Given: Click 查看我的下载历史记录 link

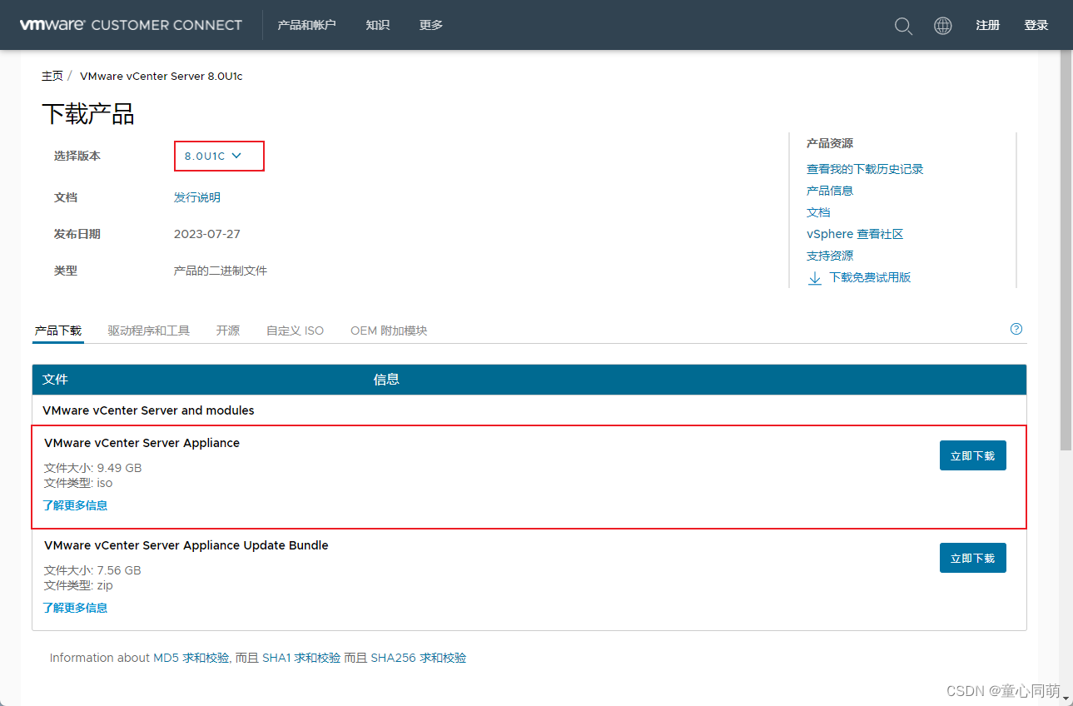Looking at the screenshot, I should point(867,168).
